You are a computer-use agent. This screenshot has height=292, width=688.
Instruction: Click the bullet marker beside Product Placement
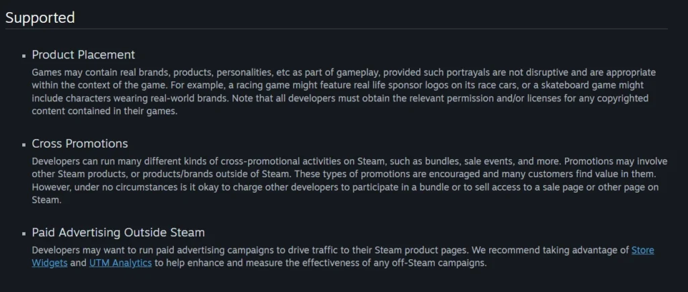tap(24, 56)
